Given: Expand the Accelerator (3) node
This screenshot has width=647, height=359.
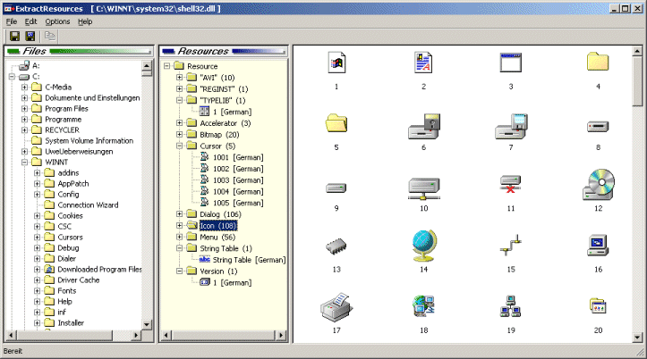Looking at the screenshot, I should tap(179, 123).
